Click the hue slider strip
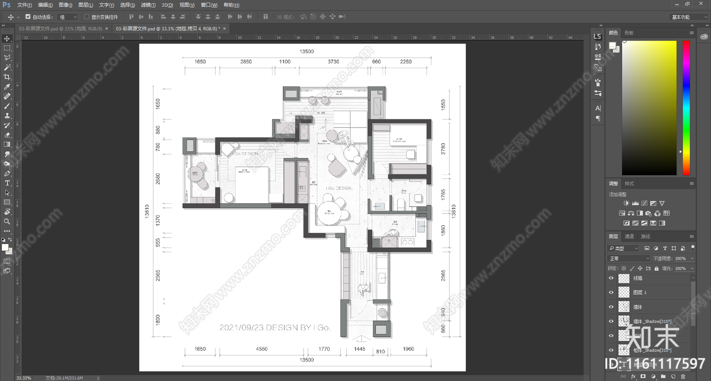The height and width of the screenshot is (381, 711). (687, 108)
